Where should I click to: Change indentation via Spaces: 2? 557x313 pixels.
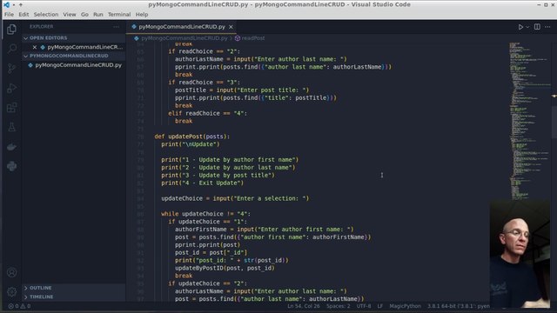pos(339,306)
